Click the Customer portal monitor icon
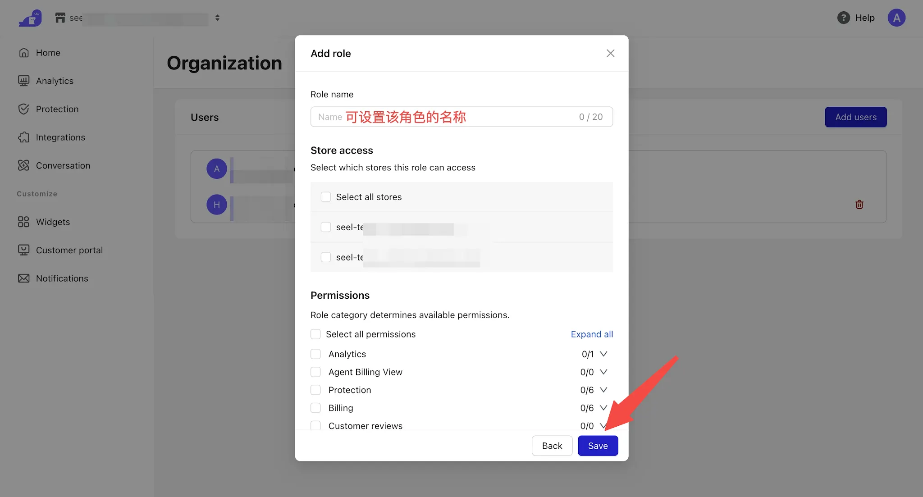This screenshot has width=923, height=497. (x=24, y=250)
